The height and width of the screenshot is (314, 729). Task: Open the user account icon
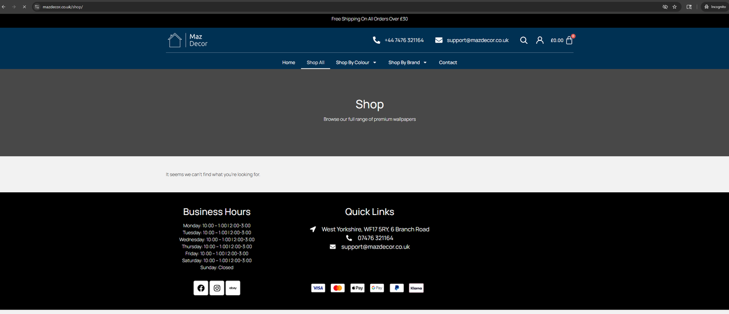point(540,40)
